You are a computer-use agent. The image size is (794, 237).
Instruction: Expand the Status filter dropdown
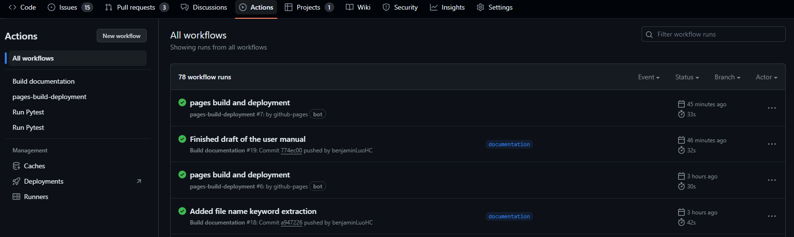point(687,77)
